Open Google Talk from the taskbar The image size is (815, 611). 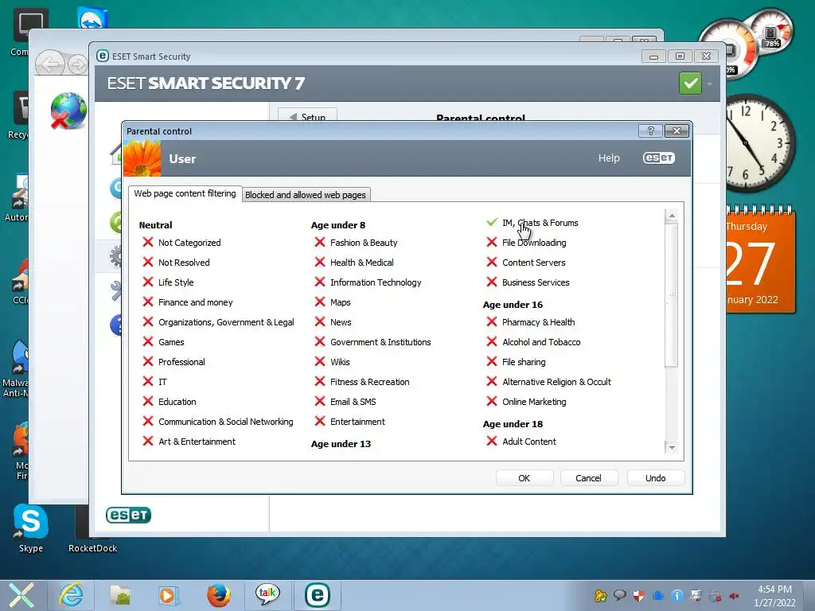coord(267,594)
